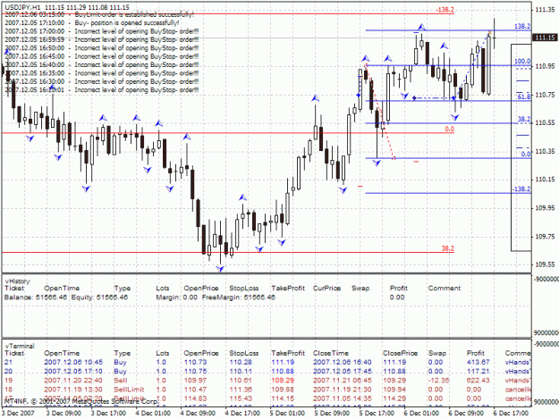This screenshot has height=419, width=559.
Task: Click close time 2007.12.06 16:40
Action: pos(343,362)
